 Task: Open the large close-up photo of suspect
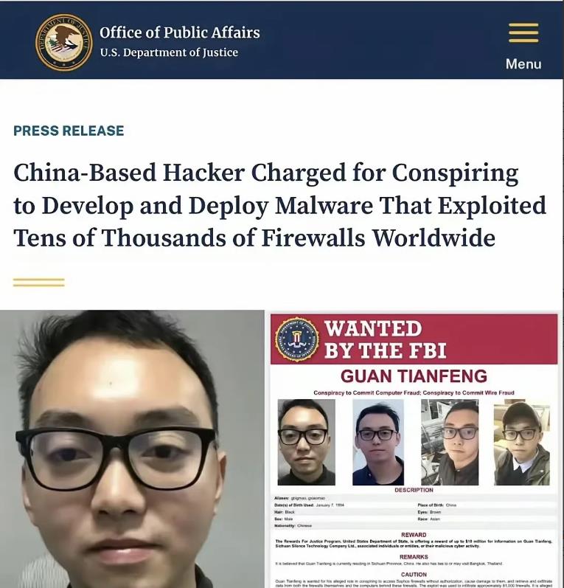[132, 449]
